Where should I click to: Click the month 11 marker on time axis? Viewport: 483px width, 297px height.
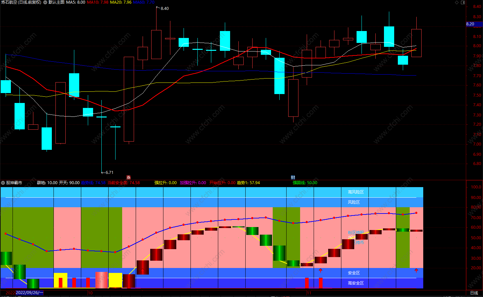pyautogui.click(x=309, y=293)
